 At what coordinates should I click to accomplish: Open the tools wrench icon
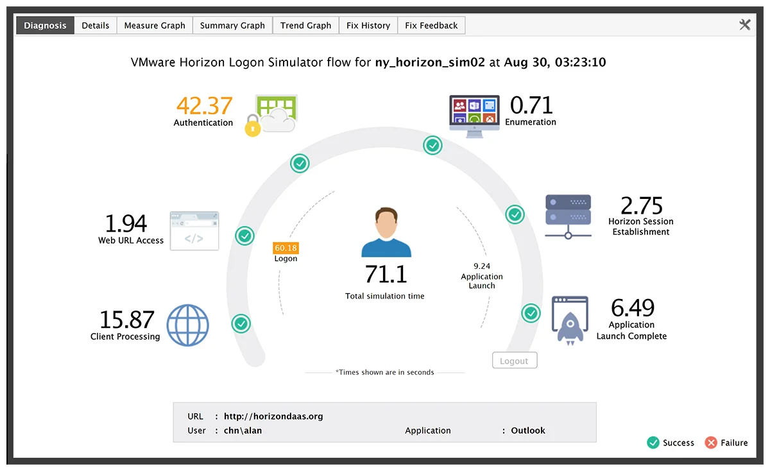744,25
